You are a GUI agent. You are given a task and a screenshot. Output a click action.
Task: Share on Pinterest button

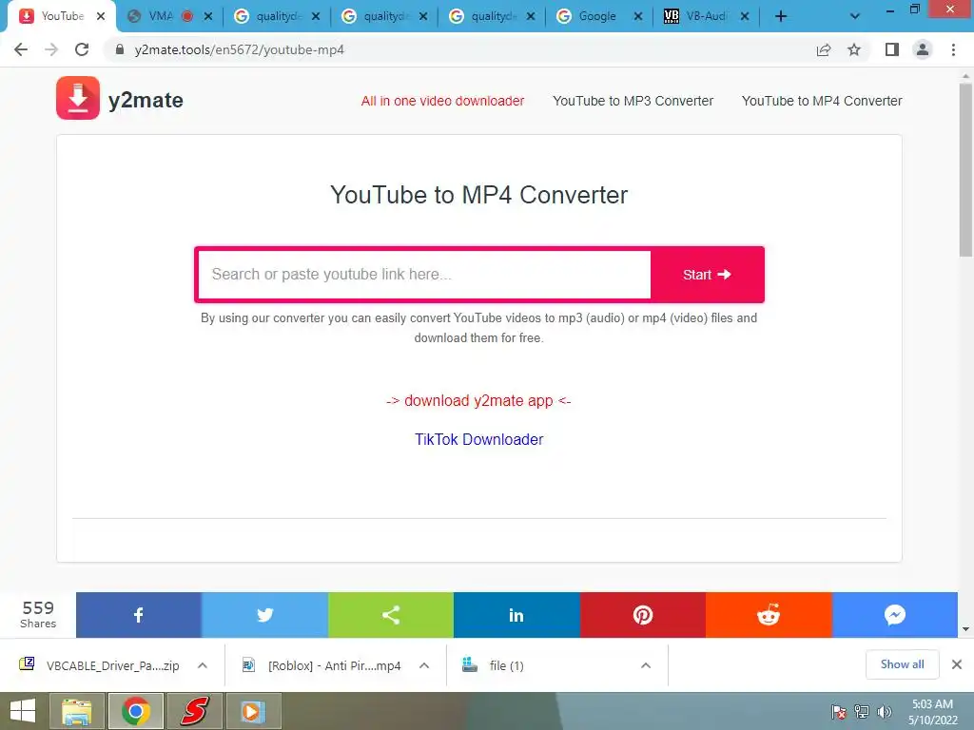[x=643, y=615]
